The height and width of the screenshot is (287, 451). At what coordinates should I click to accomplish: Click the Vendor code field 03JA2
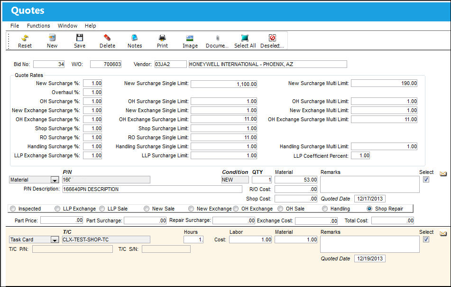(171, 64)
